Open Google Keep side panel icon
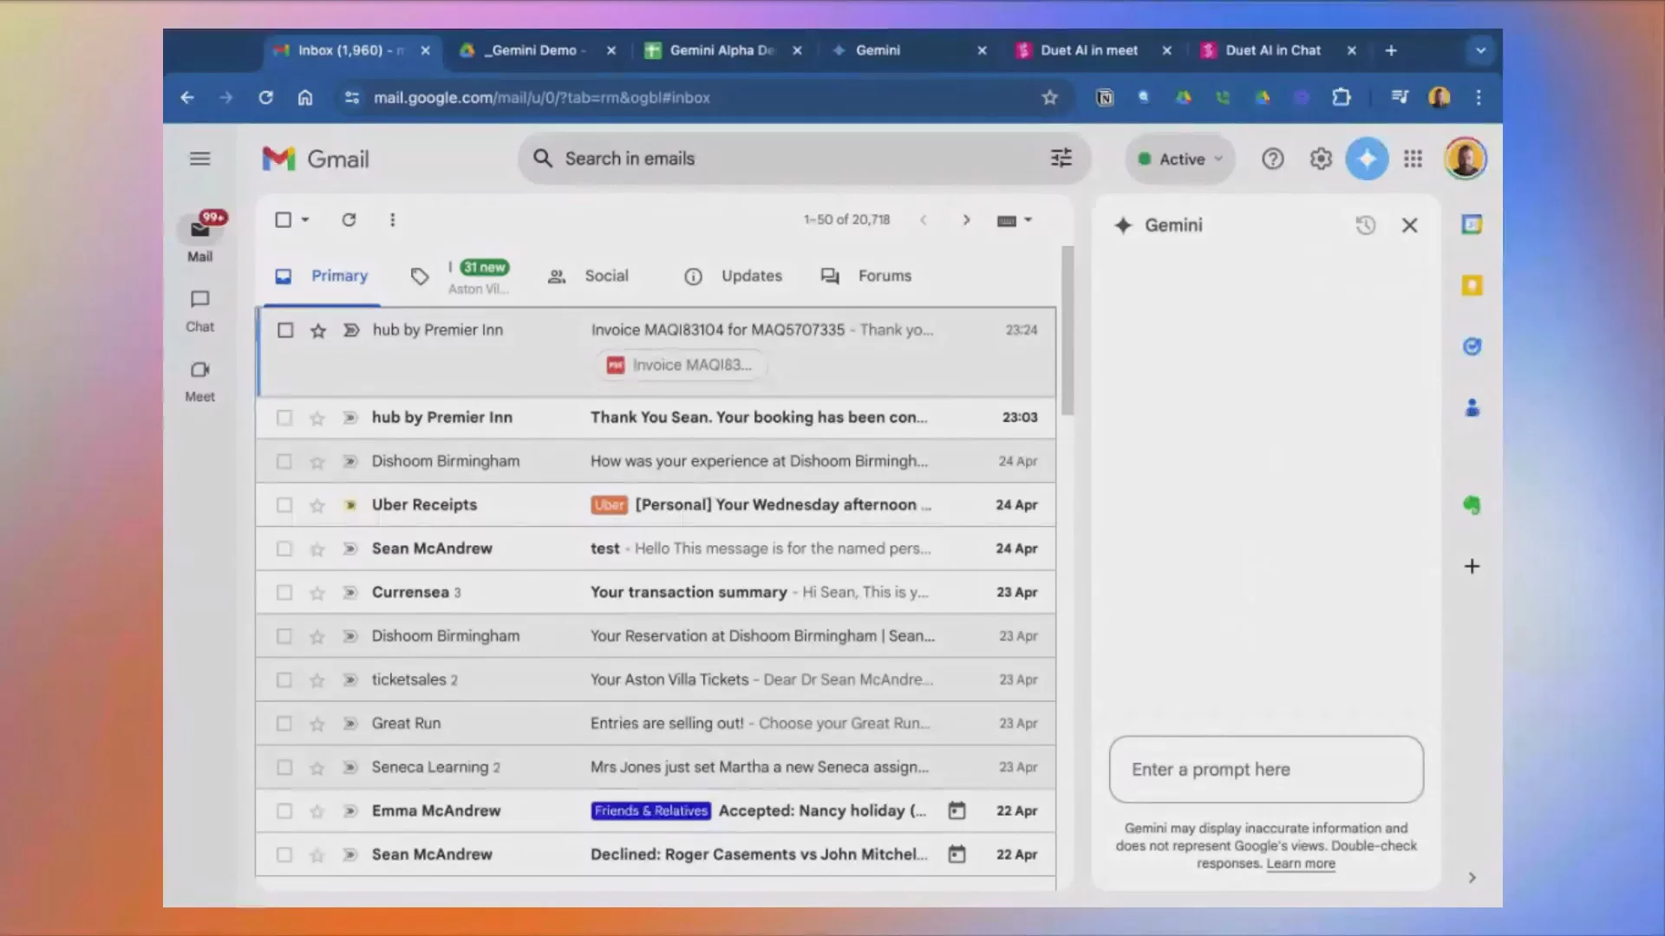Image resolution: width=1665 pixels, height=936 pixels. click(x=1472, y=285)
